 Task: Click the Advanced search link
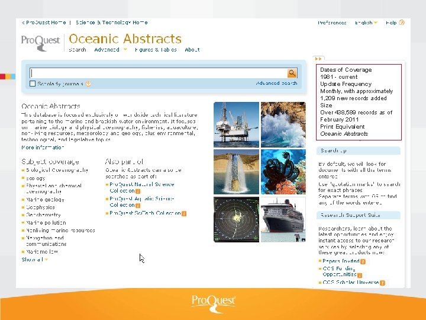(276, 83)
